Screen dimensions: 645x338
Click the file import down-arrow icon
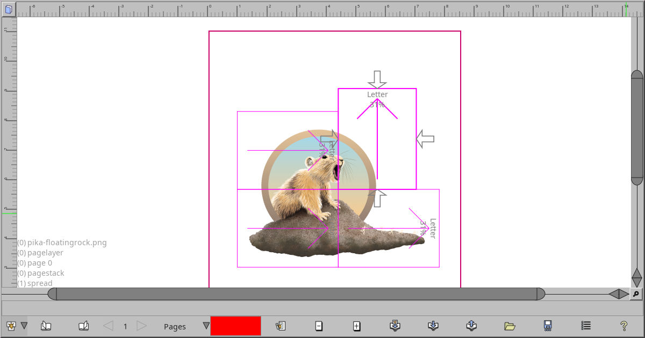(433, 325)
